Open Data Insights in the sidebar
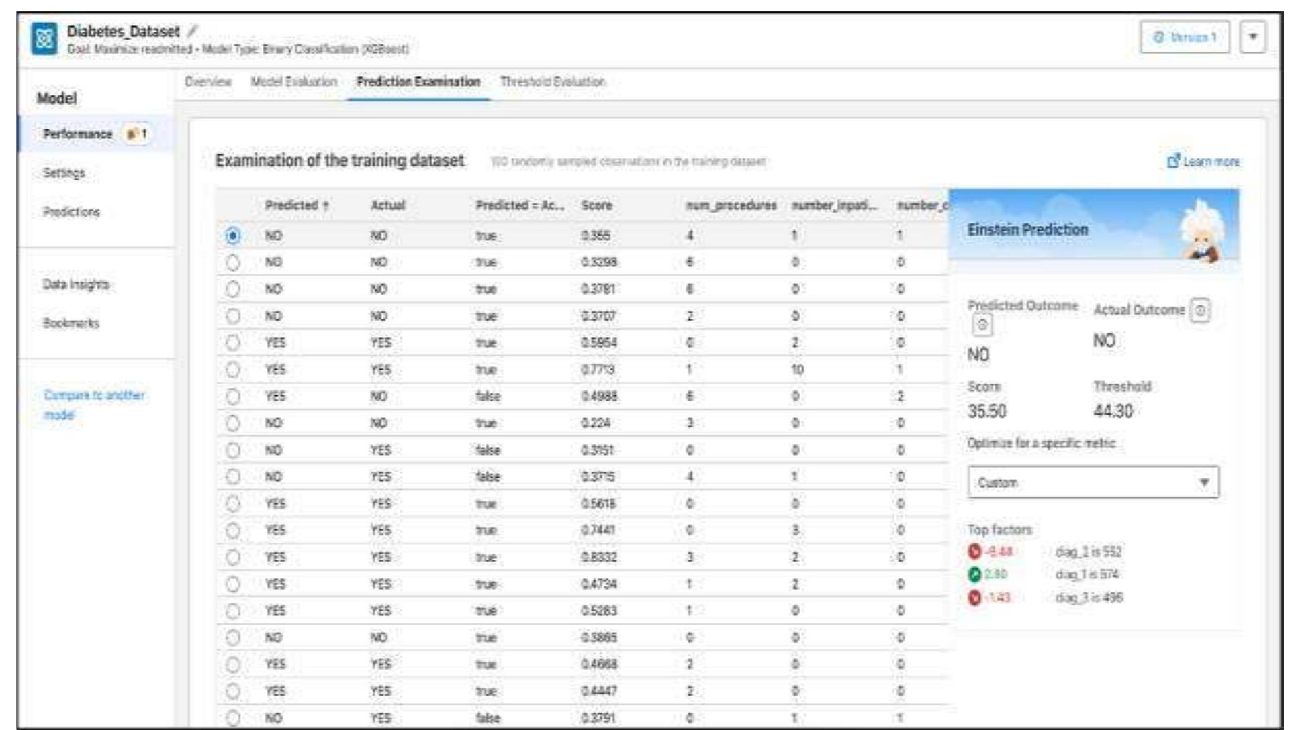The height and width of the screenshot is (730, 1290). [x=76, y=284]
